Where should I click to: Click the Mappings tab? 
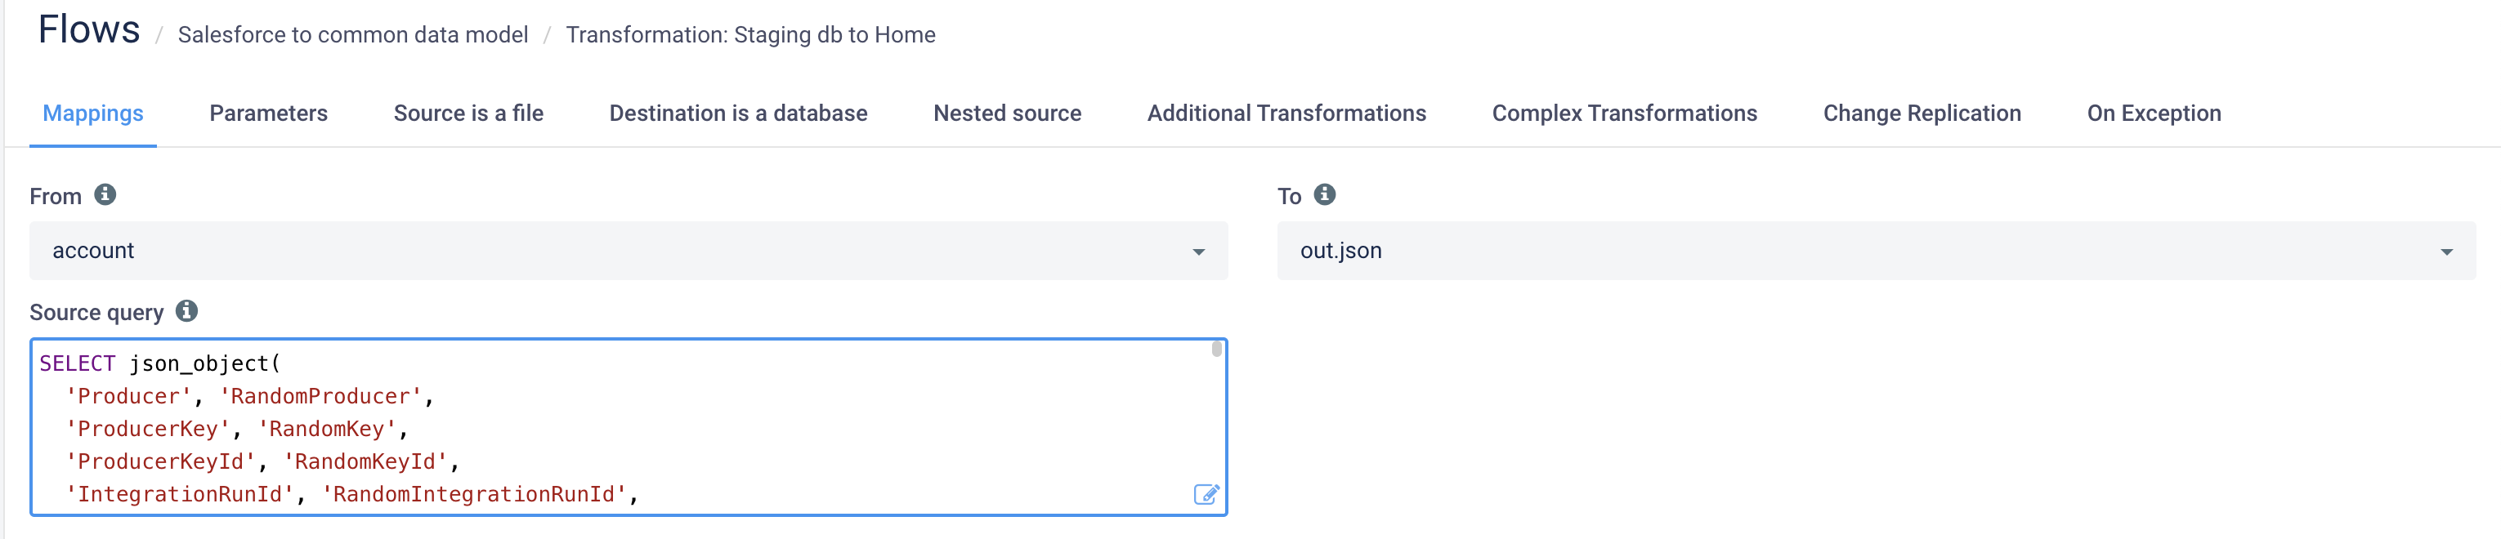point(93,114)
